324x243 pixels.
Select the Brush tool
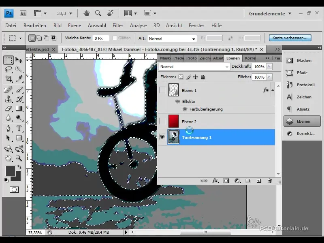point(19,90)
